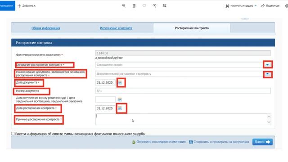Open calendar for 'Дата расторжения контракта'
Screen dimensions: 288x162
point(120,108)
